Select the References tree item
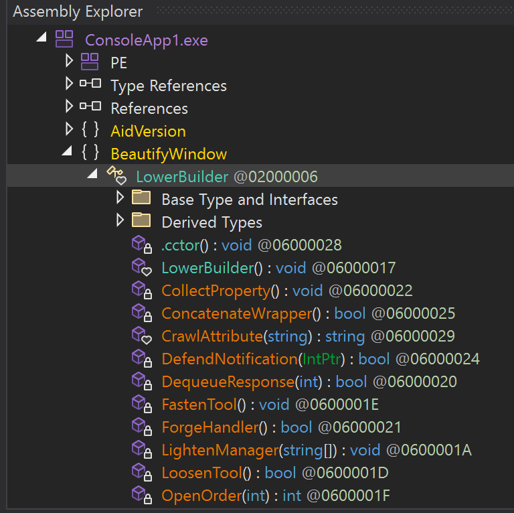Image resolution: width=514 pixels, height=513 pixels. click(x=149, y=108)
